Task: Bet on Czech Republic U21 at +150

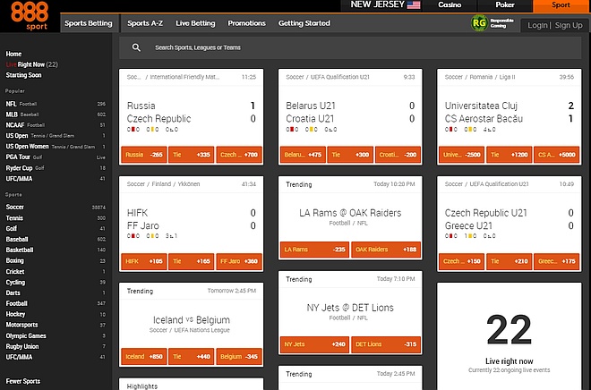Action: point(462,261)
